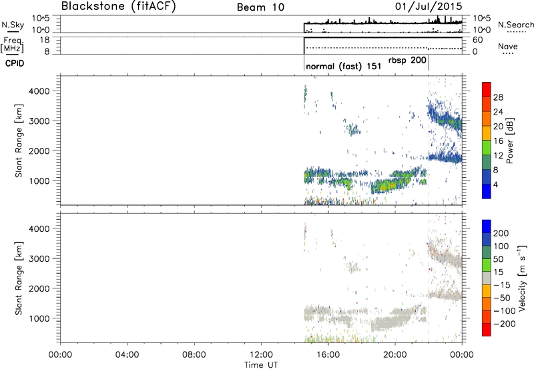Click the '18' frequency axis tick label

coord(45,40)
